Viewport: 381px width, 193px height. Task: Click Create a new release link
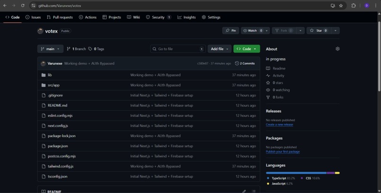279,125
